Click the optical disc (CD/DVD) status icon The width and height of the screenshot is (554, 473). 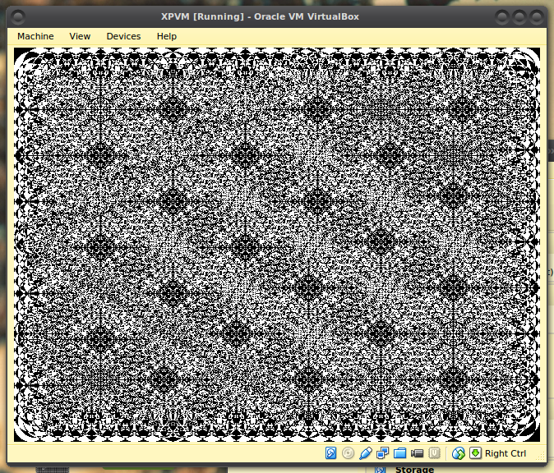348,452
